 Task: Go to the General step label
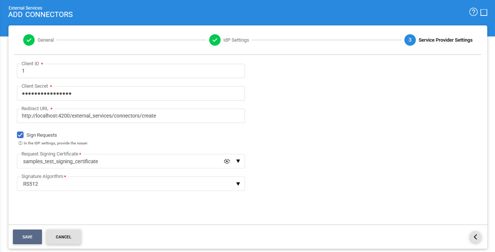coord(46,40)
